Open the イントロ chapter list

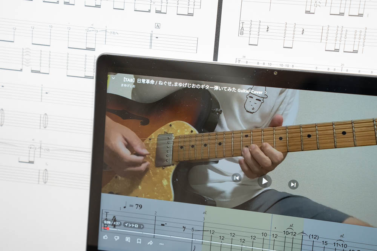pos(134,226)
